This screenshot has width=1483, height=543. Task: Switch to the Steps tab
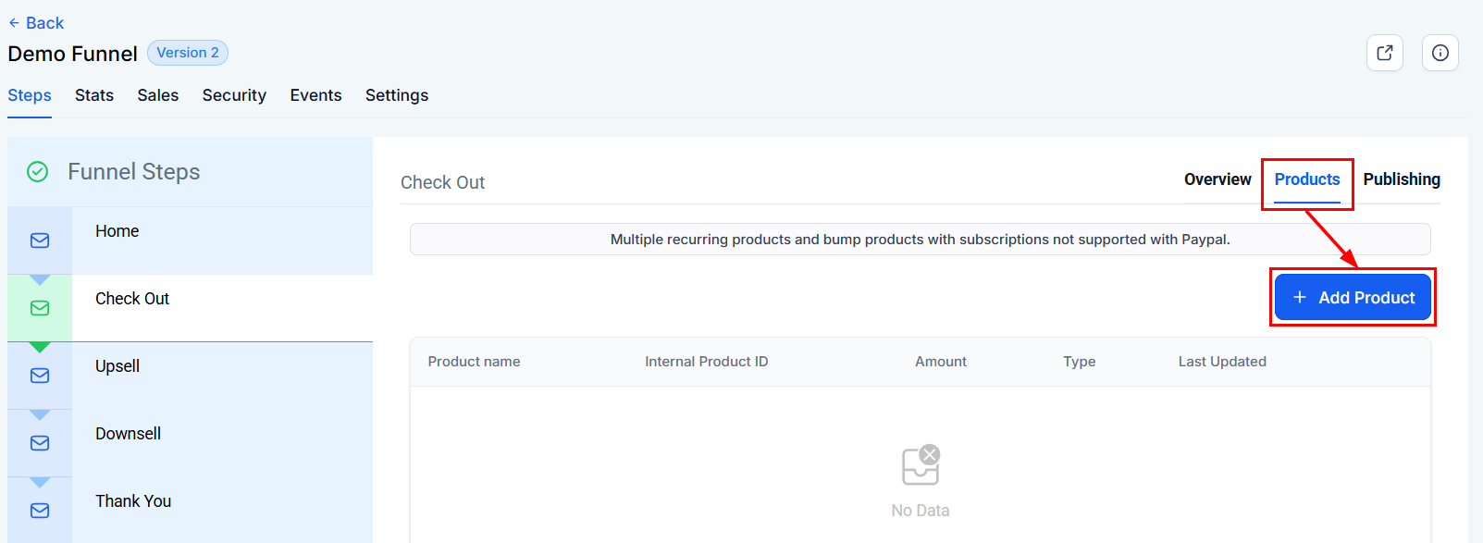click(x=30, y=95)
